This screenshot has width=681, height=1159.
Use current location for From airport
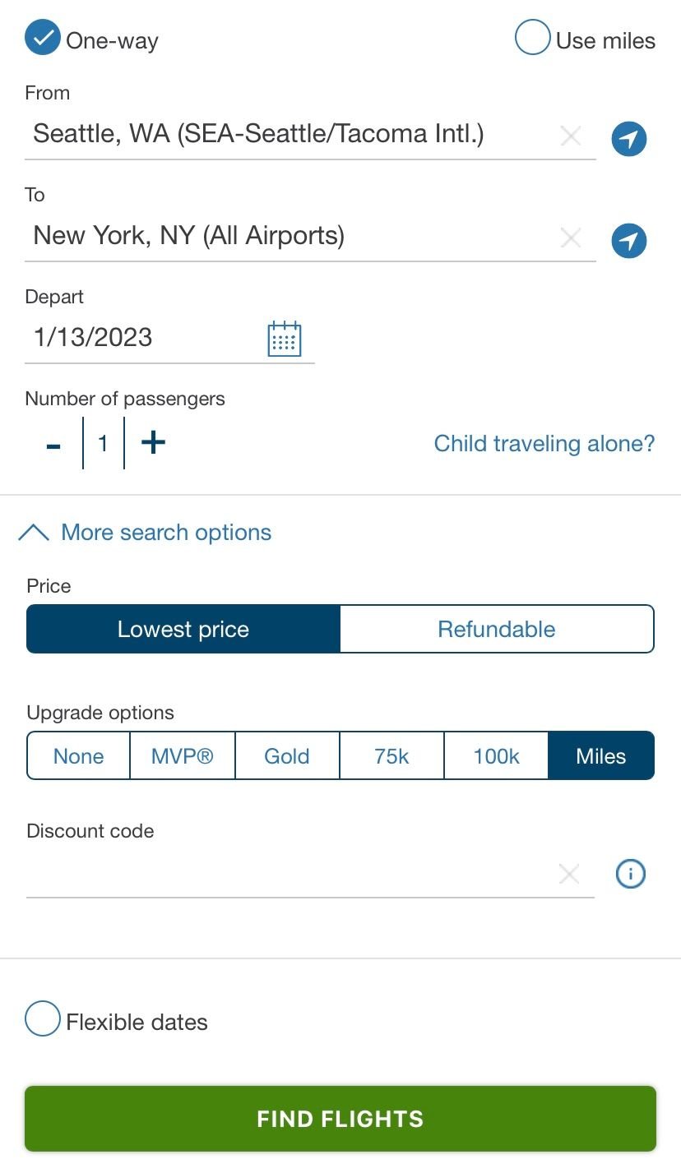629,139
